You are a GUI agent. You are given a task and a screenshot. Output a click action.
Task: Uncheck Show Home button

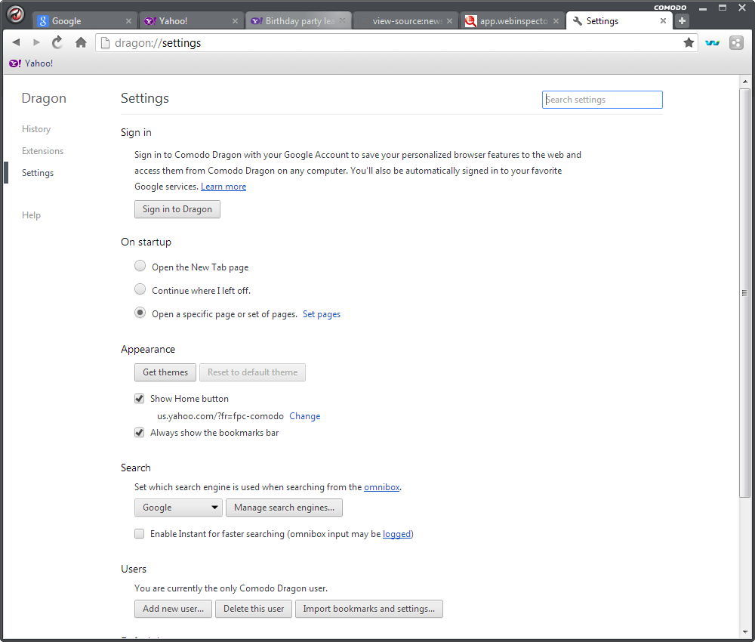[140, 398]
